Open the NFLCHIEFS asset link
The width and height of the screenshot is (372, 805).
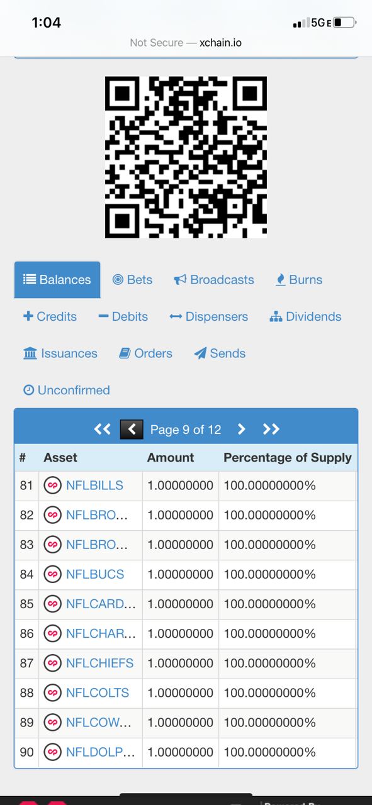coord(99,663)
